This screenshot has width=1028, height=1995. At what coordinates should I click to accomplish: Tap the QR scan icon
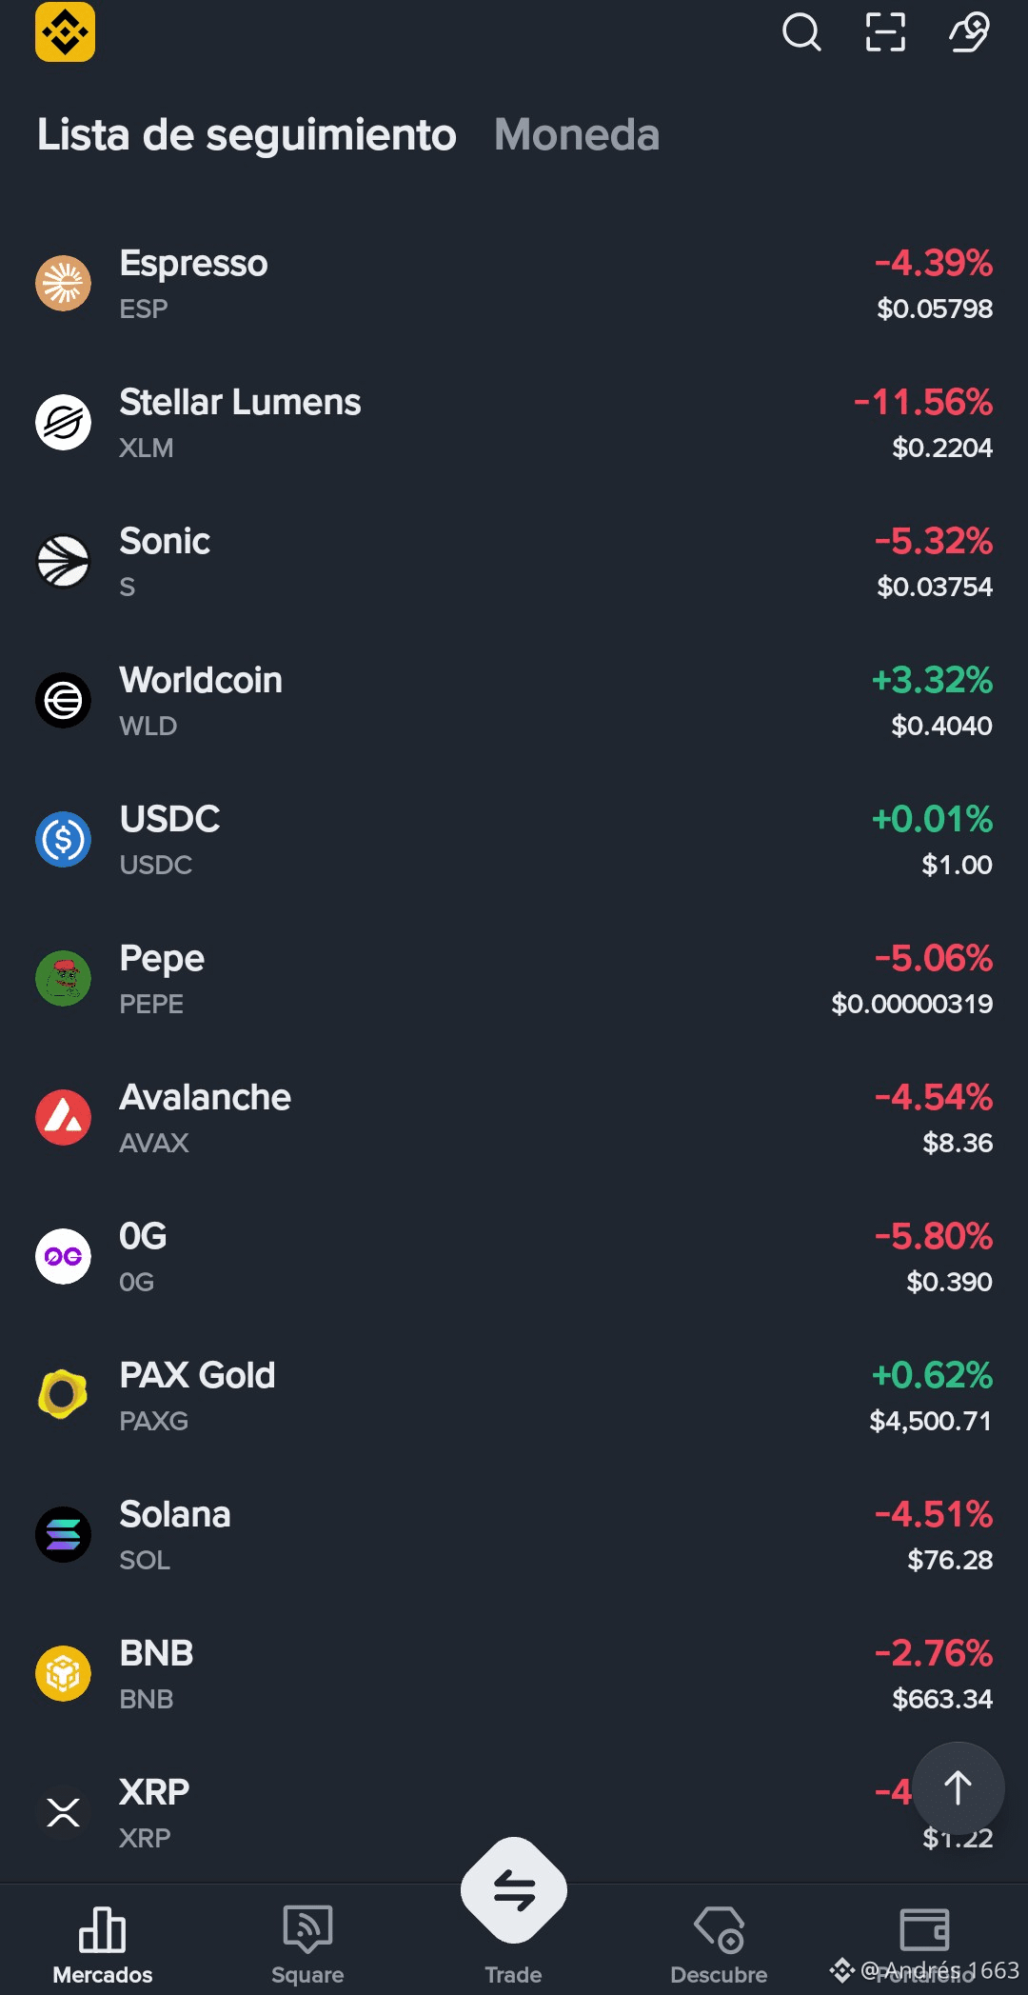(x=885, y=32)
